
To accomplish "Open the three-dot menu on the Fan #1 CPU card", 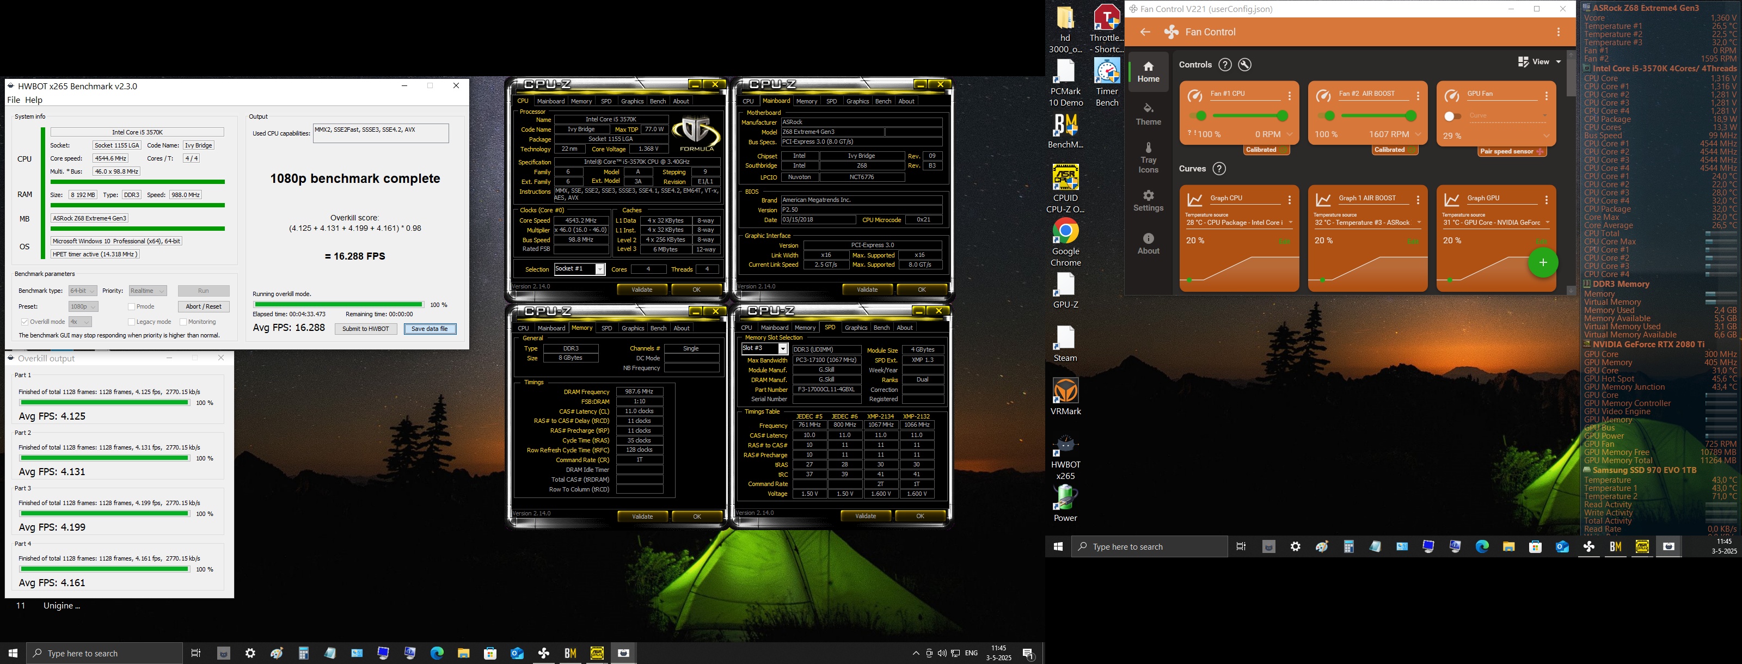I will tap(1290, 96).
